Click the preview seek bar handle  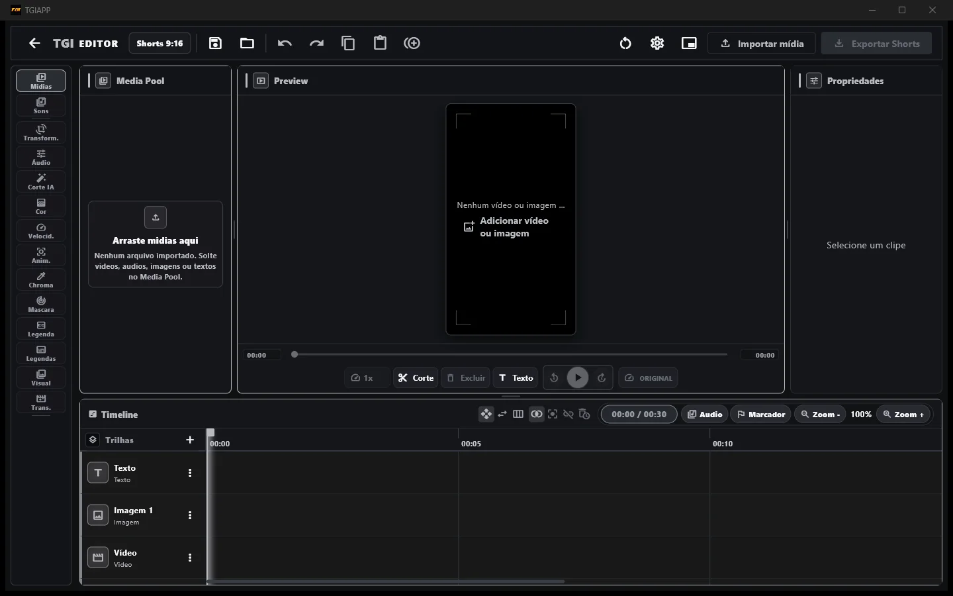point(295,355)
